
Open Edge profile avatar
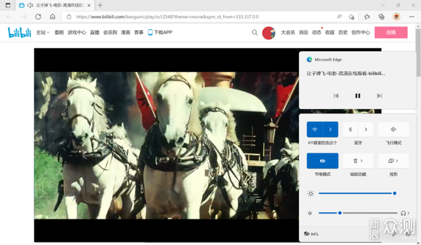pos(396,16)
